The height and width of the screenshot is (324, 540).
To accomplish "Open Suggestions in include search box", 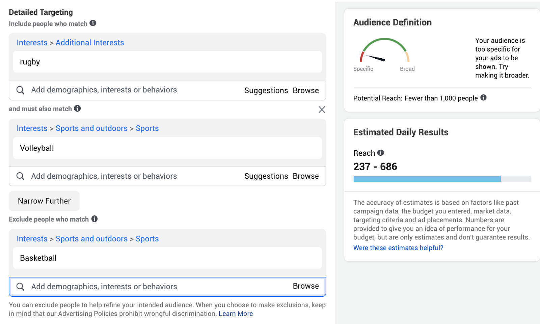I will (266, 90).
